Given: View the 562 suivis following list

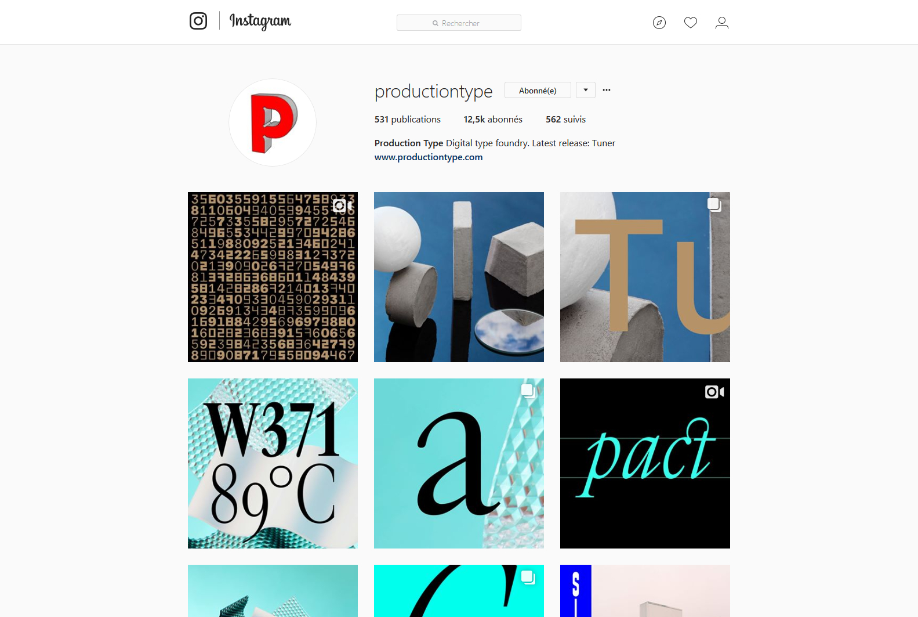Looking at the screenshot, I should coord(565,120).
